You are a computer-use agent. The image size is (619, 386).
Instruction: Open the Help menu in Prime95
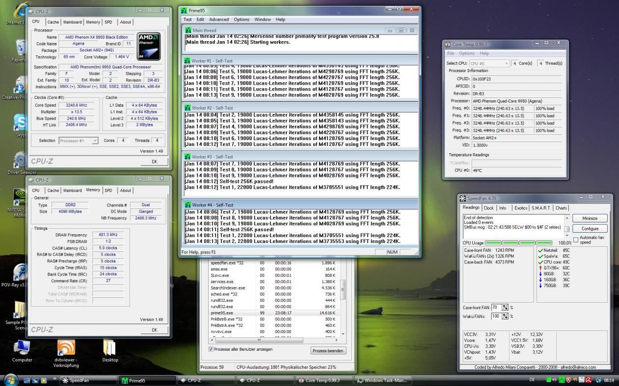(280, 20)
